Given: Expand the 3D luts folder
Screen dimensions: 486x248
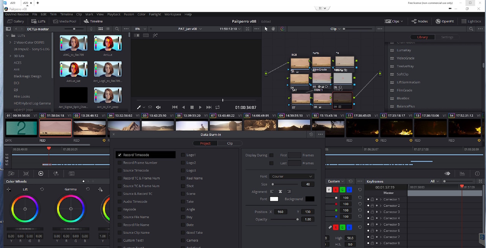Looking at the screenshot, I should tap(10, 56).
